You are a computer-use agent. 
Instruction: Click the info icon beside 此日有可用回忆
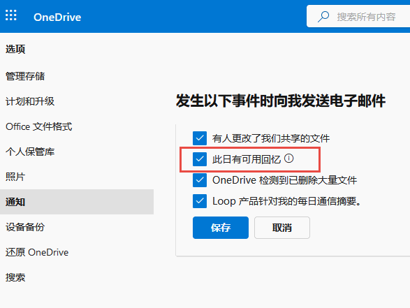[x=289, y=159]
